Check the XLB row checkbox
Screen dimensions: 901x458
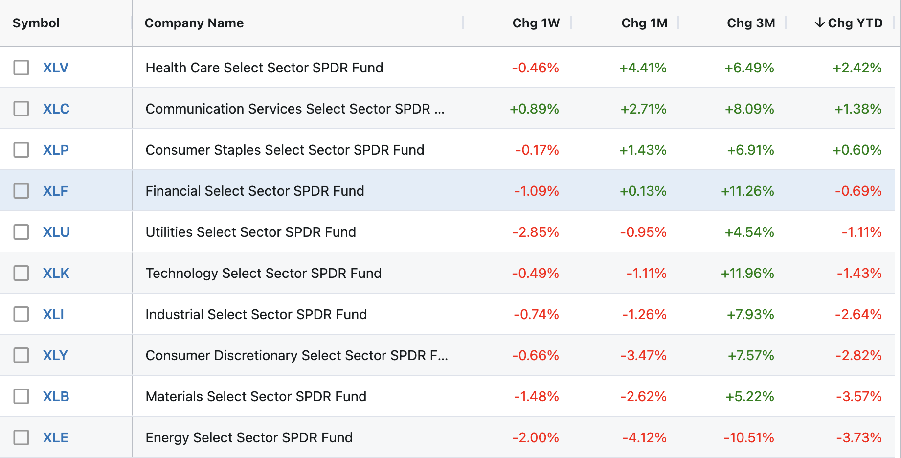pos(21,396)
